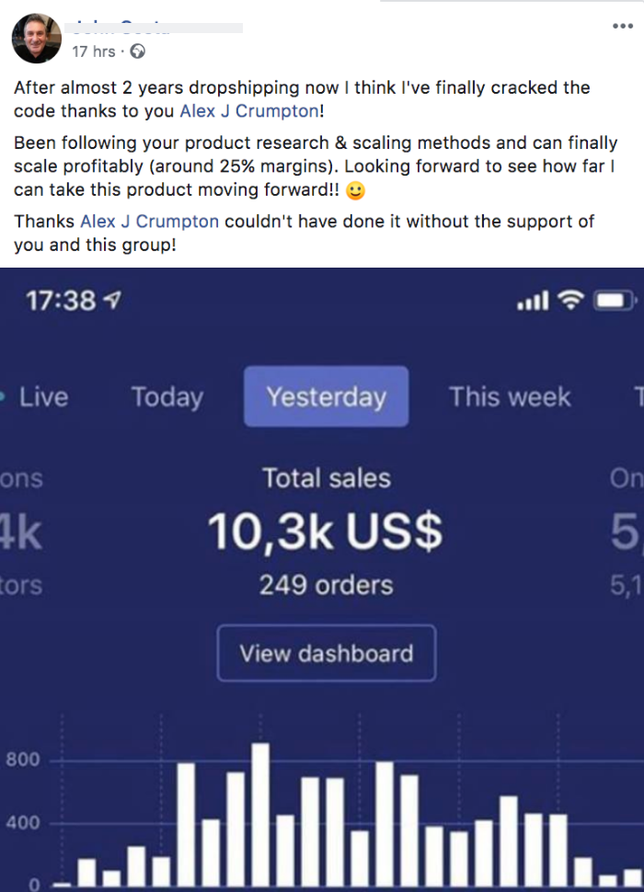
Task: Click the poster's profile picture
Action: (x=37, y=38)
